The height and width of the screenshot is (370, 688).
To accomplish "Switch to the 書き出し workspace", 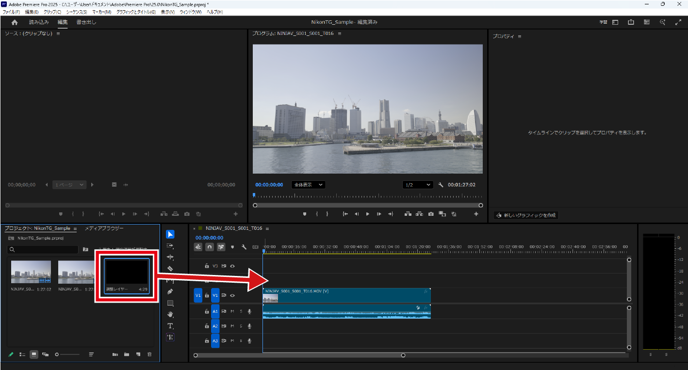I will pyautogui.click(x=86, y=22).
